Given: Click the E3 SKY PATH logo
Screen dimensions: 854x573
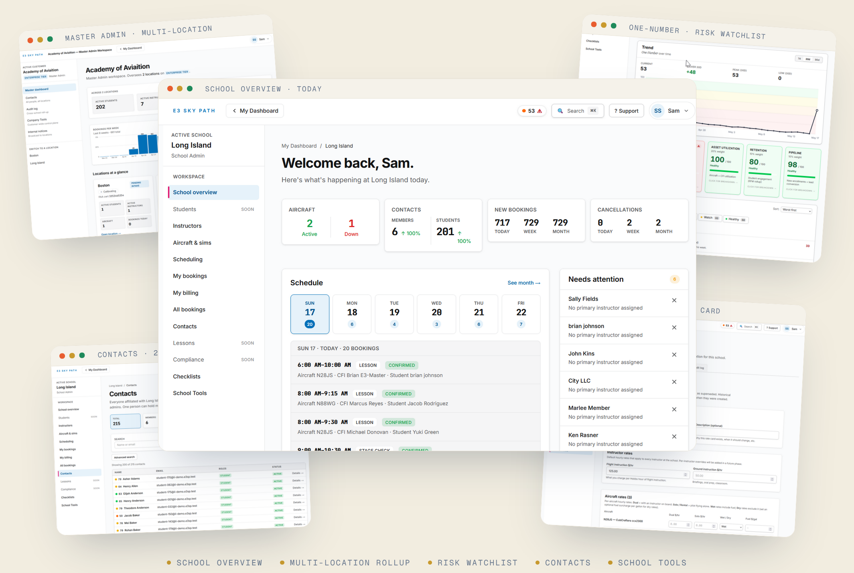Looking at the screenshot, I should 194,111.
